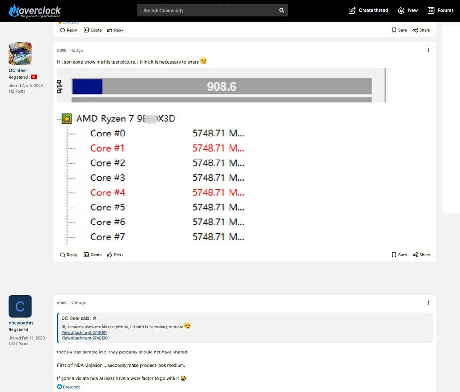
Task: Quote OC_Beer's post #808
Action: point(92,255)
